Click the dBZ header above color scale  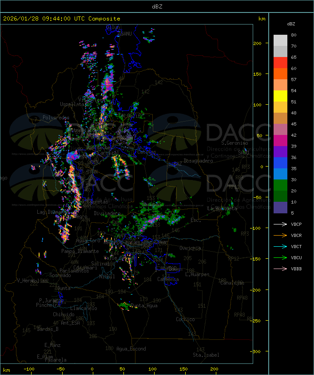[291, 24]
